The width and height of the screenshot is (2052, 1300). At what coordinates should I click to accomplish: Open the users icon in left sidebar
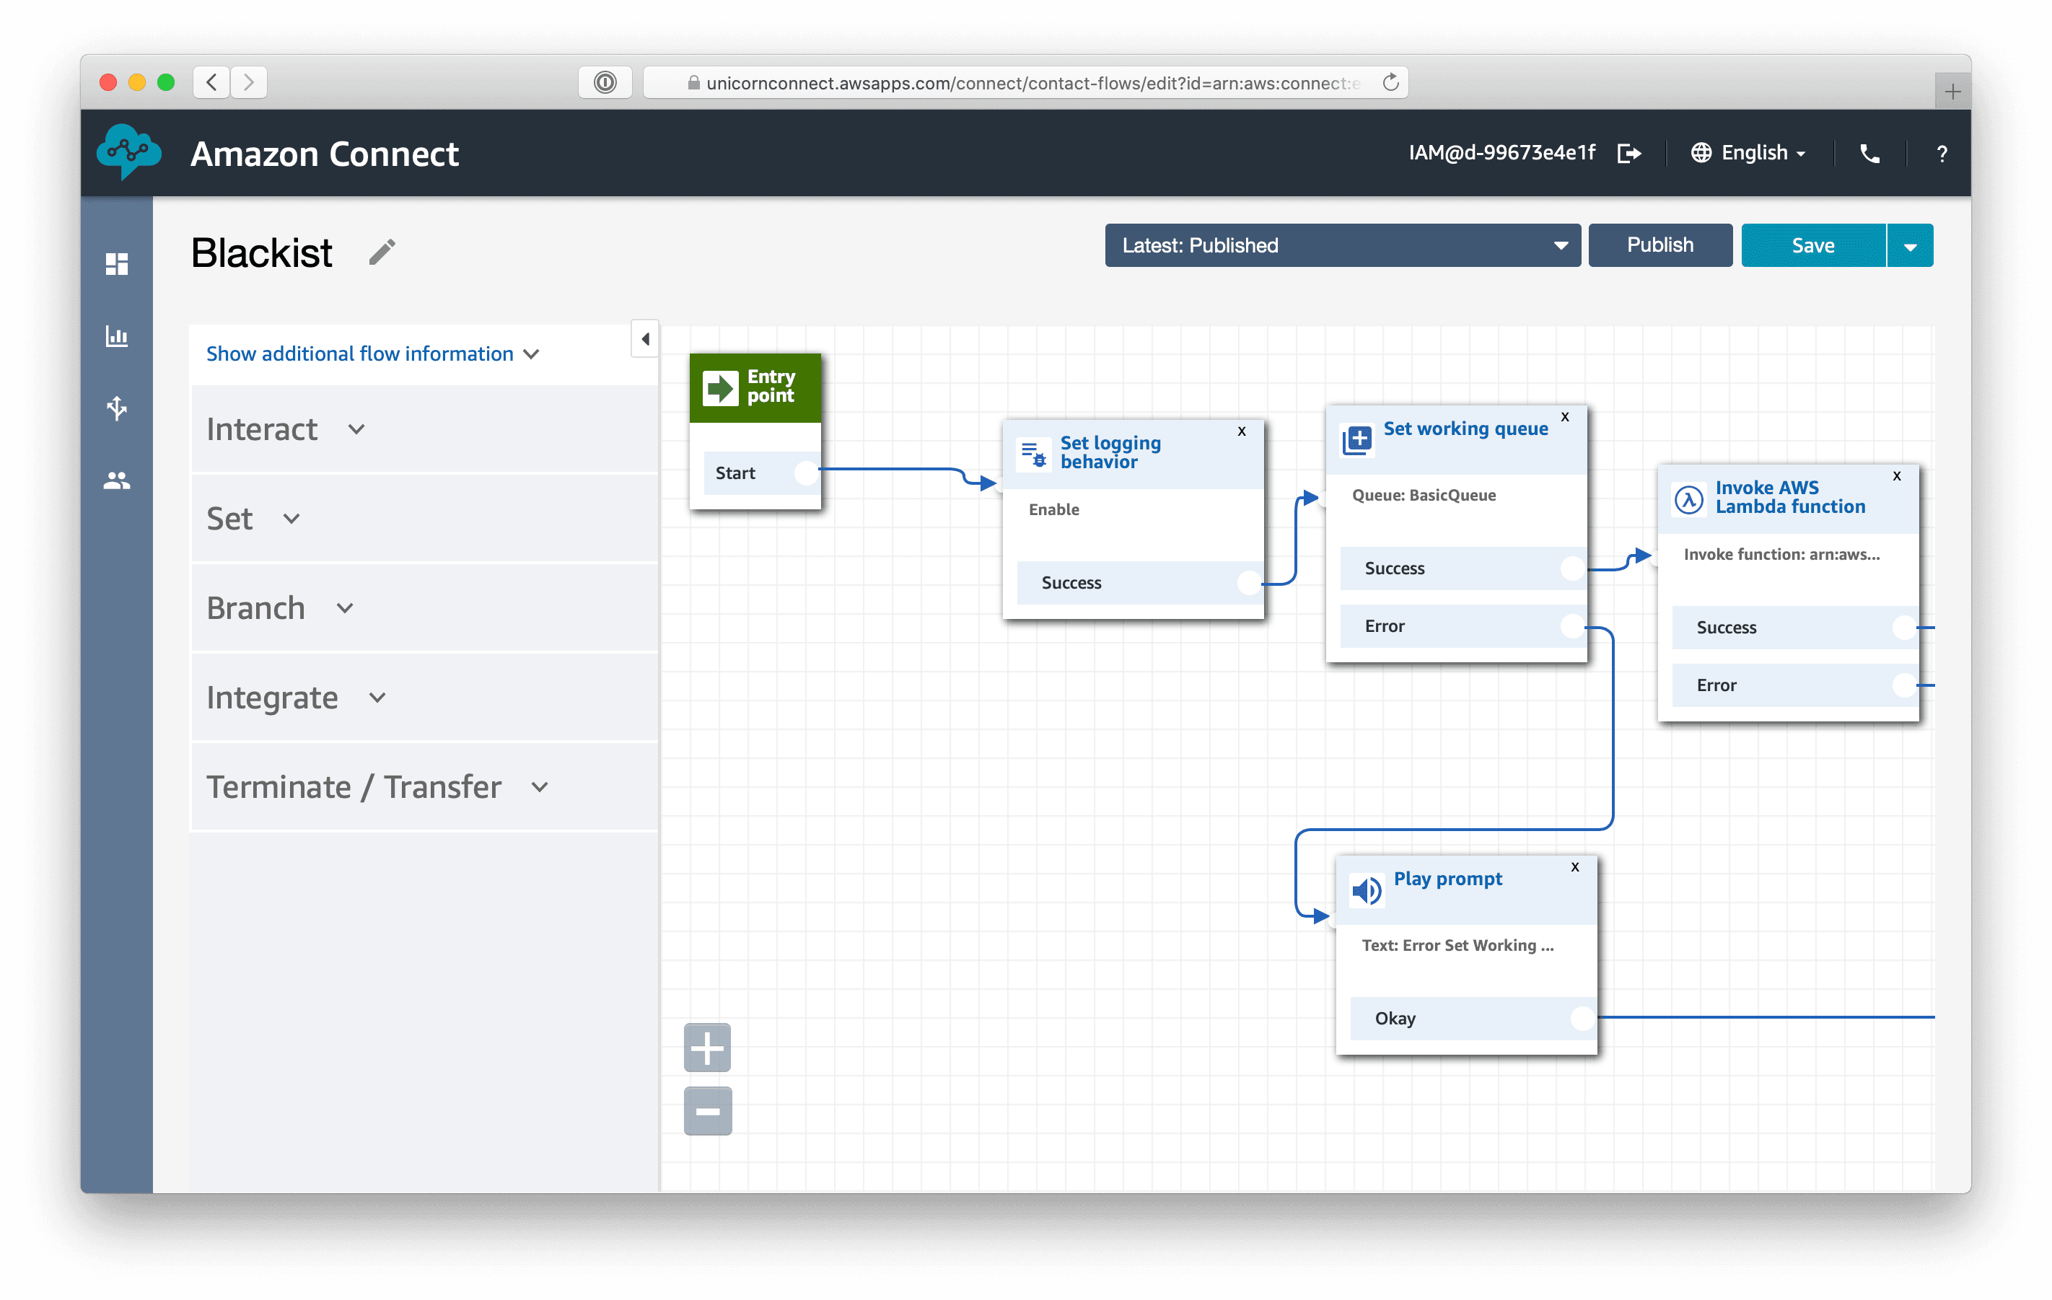[x=117, y=481]
